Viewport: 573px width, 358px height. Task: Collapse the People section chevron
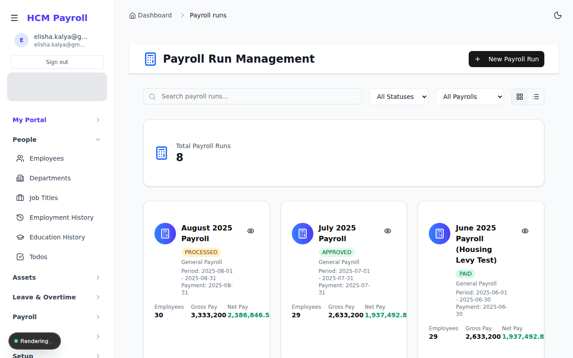(98, 139)
